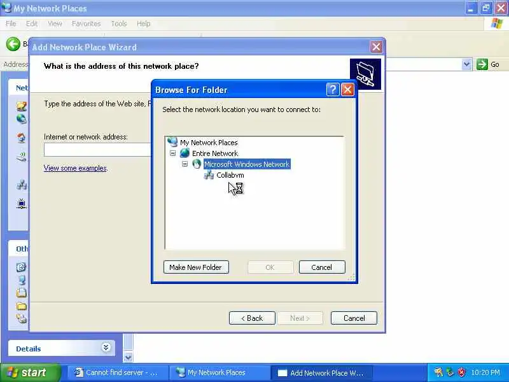Click the Microsoft Windows Network icon
Image resolution: width=509 pixels, height=382 pixels.
[x=197, y=164]
